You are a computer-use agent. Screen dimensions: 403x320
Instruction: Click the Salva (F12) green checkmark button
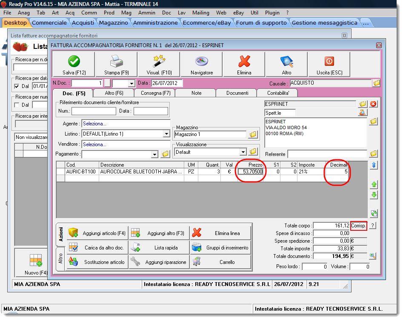[74, 65]
